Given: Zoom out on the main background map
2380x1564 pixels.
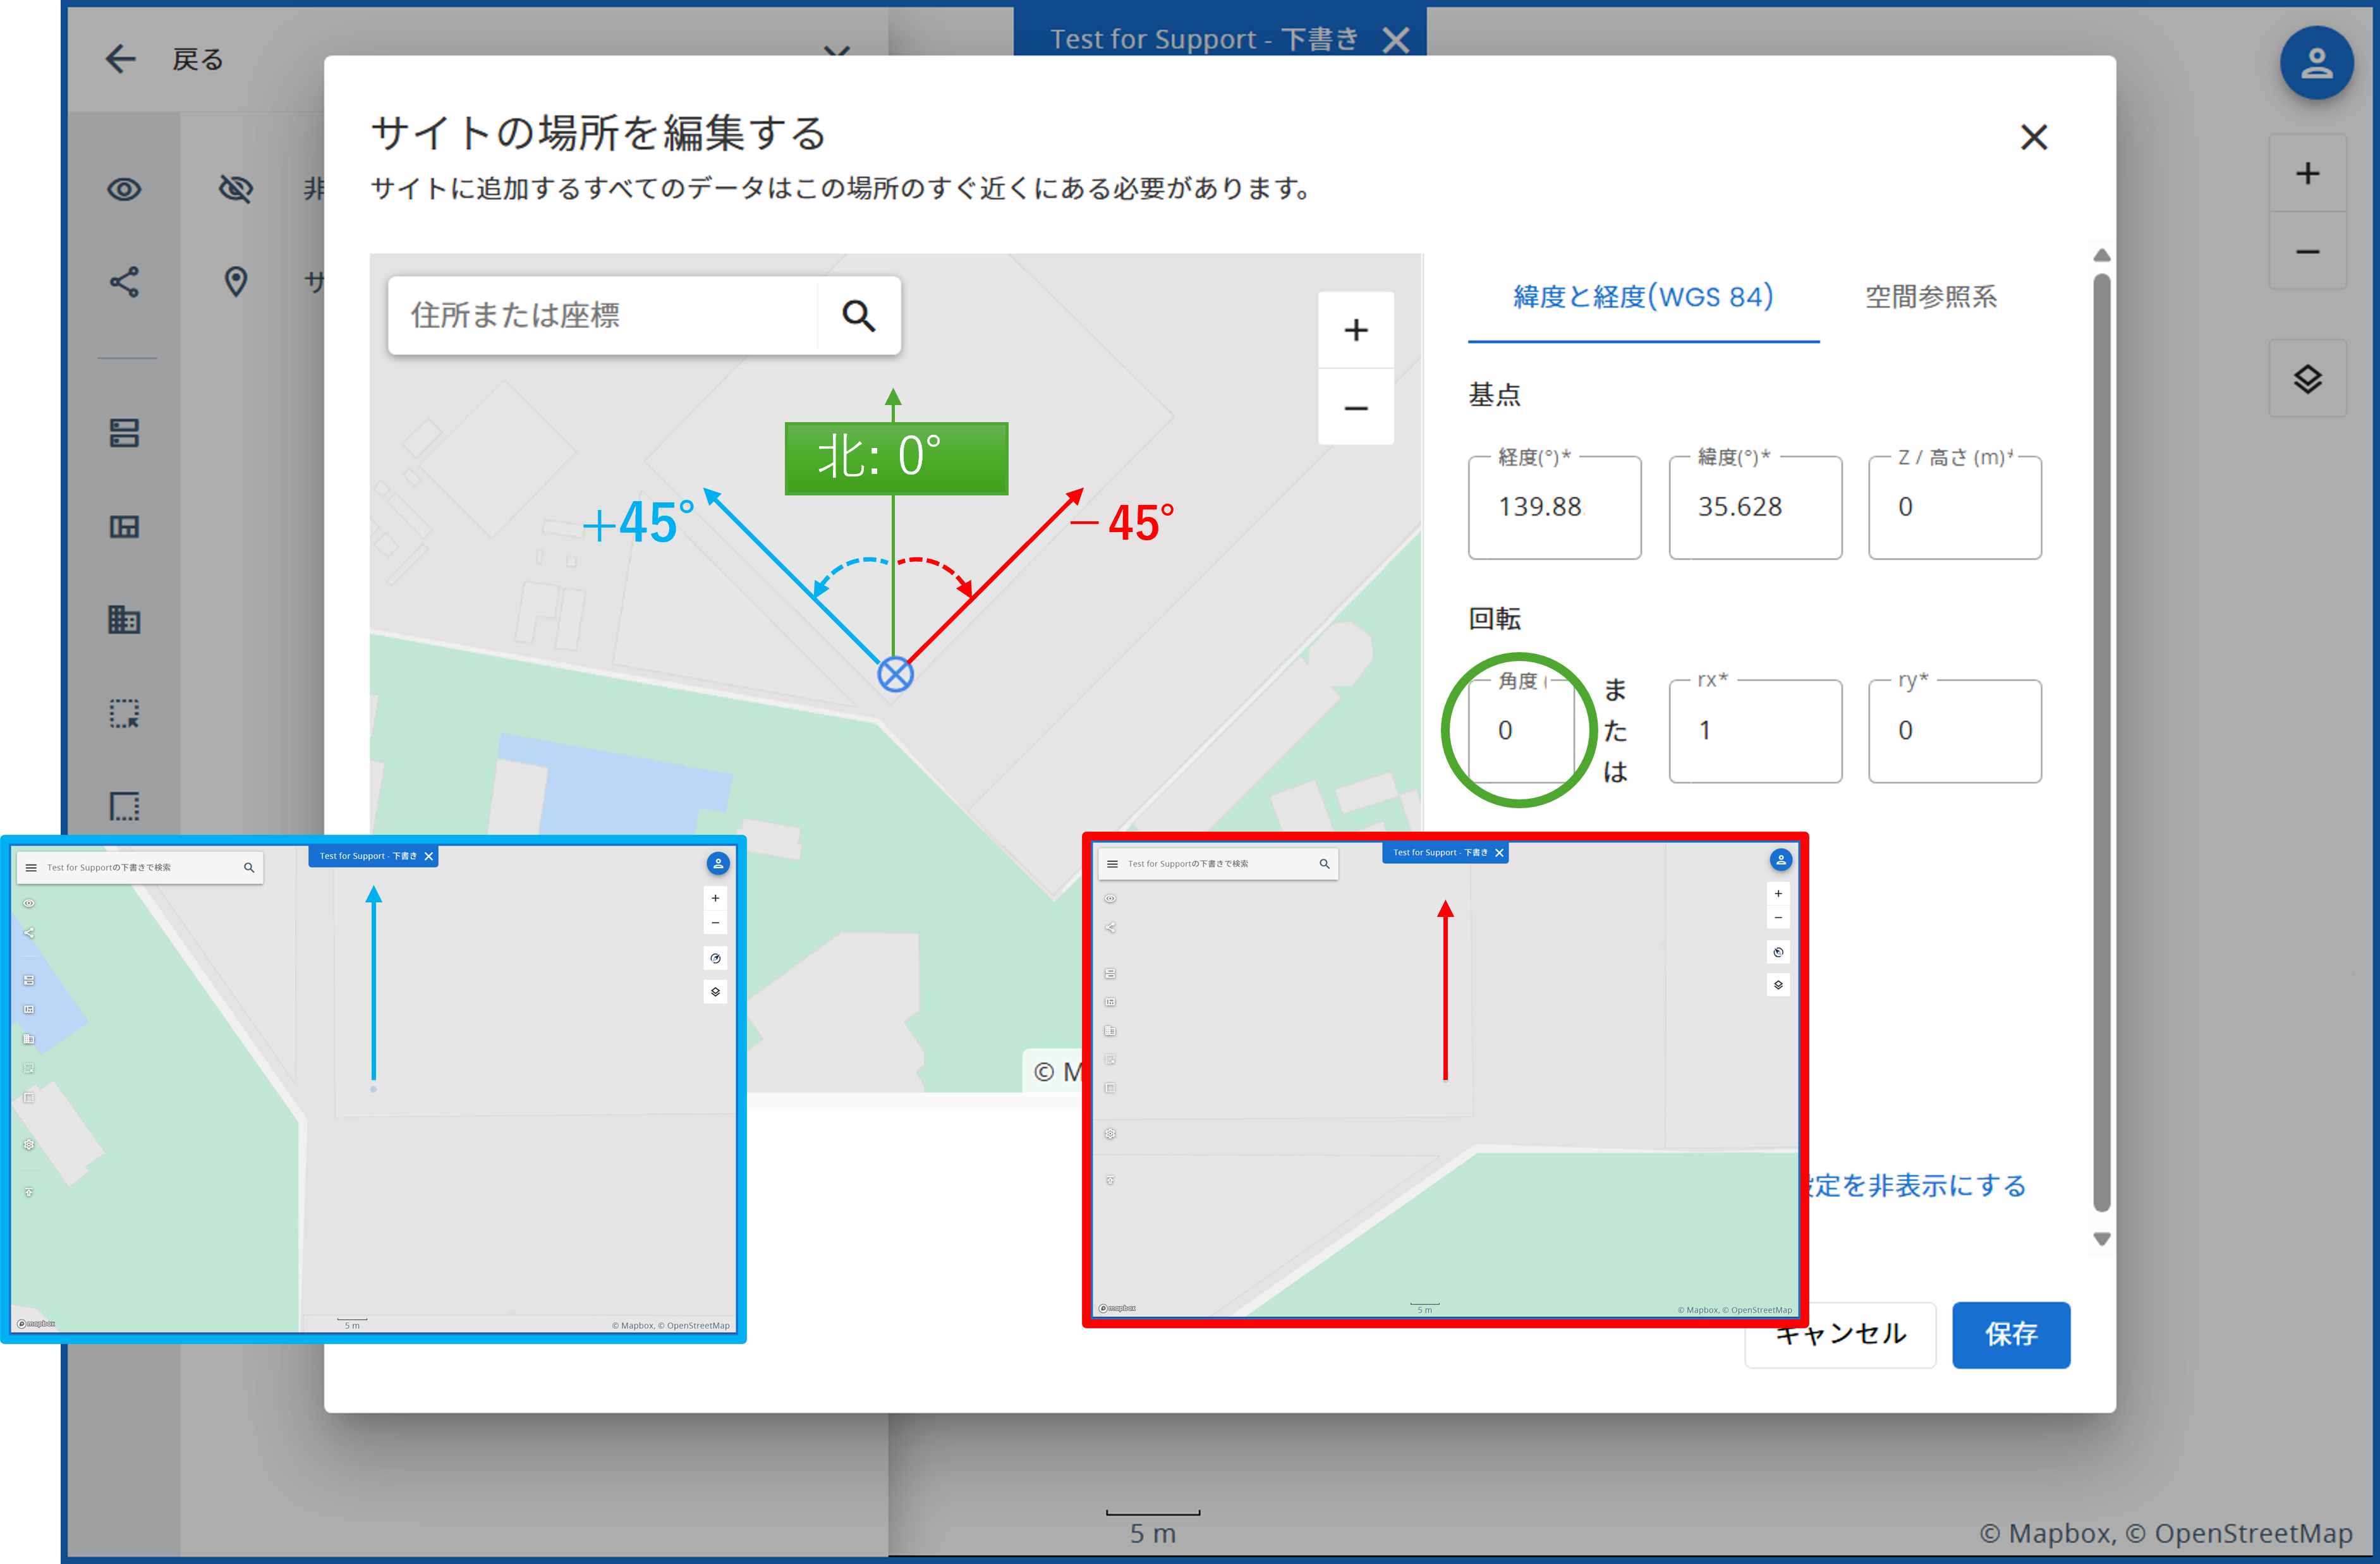Looking at the screenshot, I should point(2307,251).
